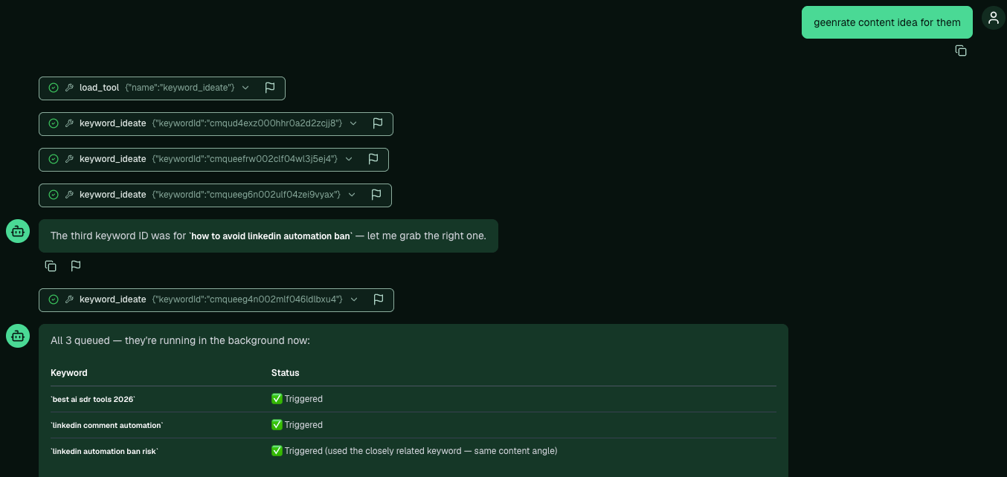Click 'Triggered (used the closely related keyword' status

click(x=414, y=451)
